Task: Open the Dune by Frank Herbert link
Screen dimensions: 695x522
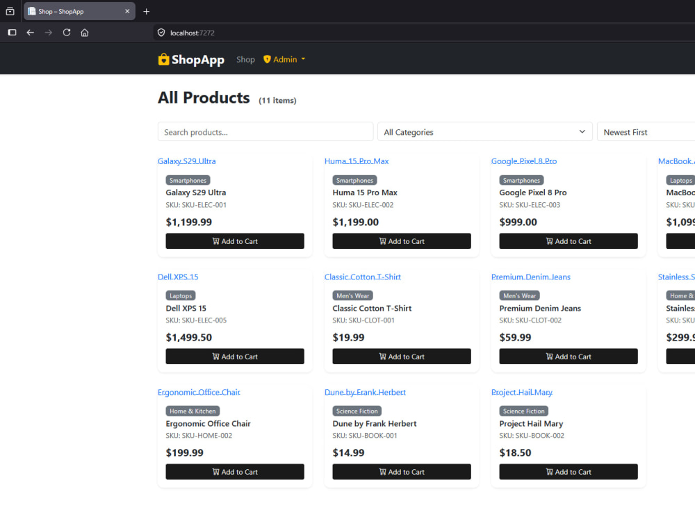Action: (x=365, y=392)
